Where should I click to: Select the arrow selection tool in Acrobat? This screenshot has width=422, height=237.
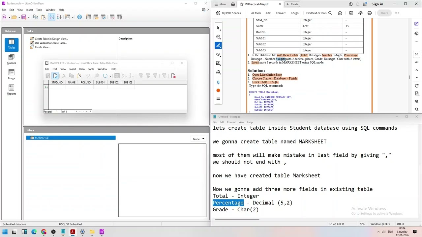(218, 28)
